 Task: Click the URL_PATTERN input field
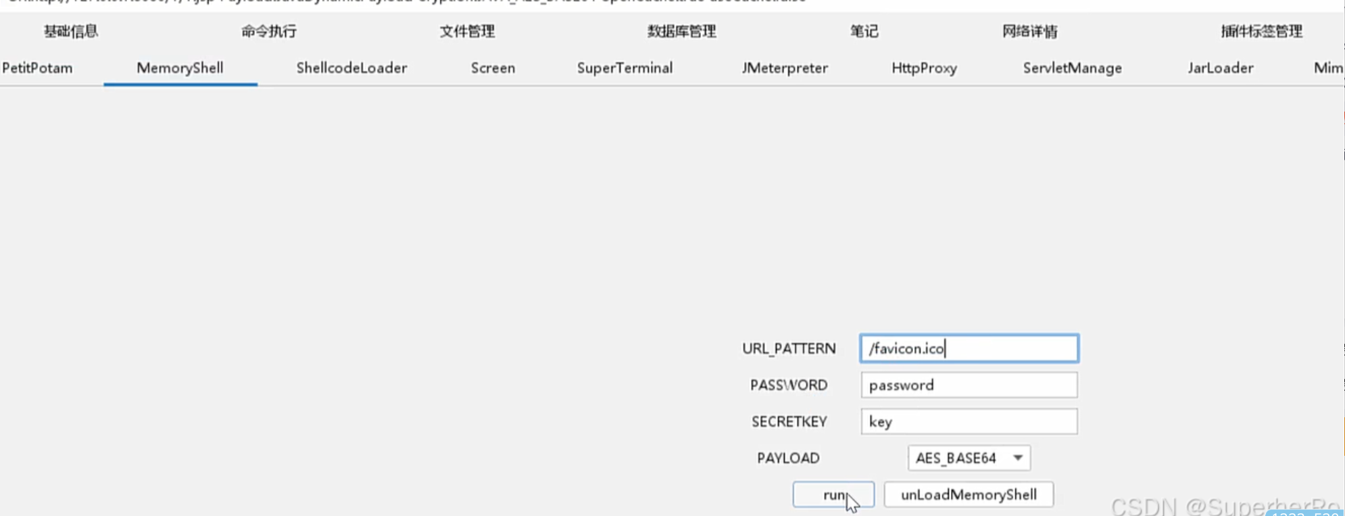969,348
